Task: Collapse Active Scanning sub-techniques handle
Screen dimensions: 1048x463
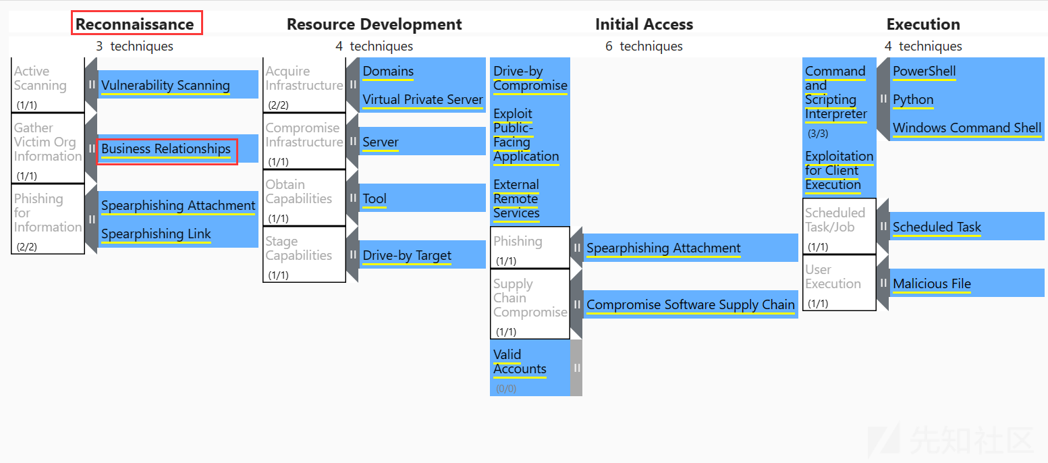Action: point(91,85)
